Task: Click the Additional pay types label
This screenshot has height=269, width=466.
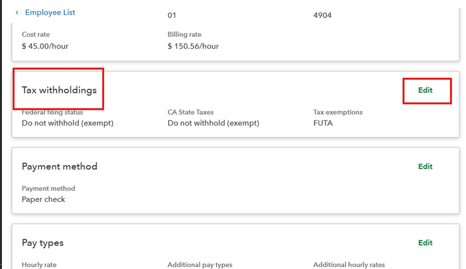Action: (x=199, y=264)
